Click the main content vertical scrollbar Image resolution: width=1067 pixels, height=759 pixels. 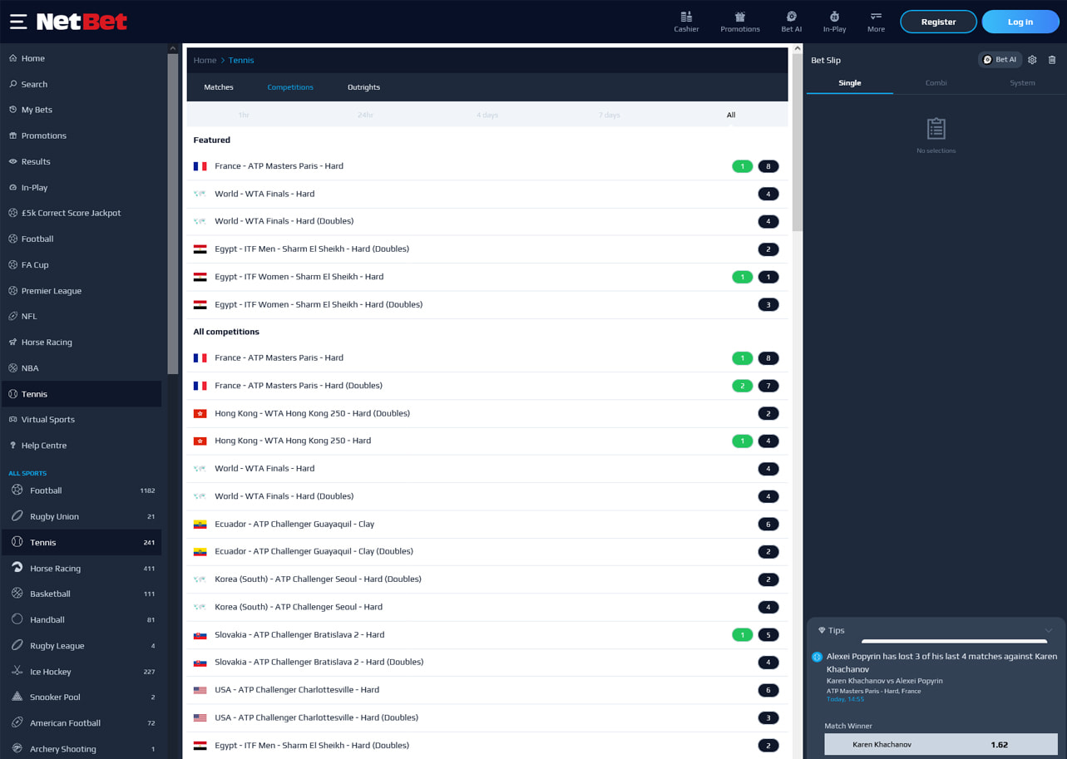797,143
